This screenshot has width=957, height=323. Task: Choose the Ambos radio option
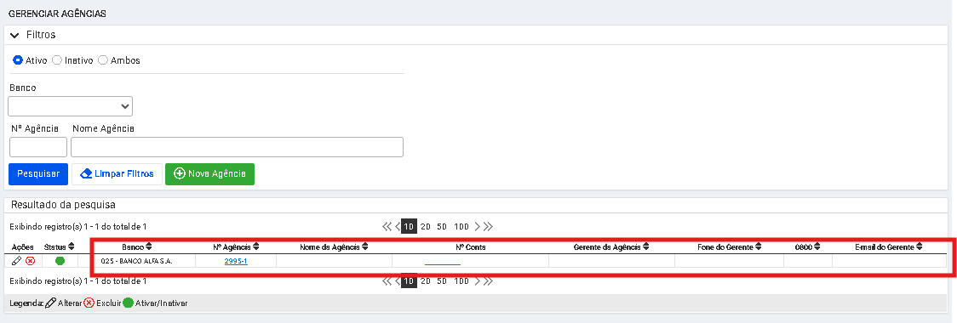(x=102, y=60)
